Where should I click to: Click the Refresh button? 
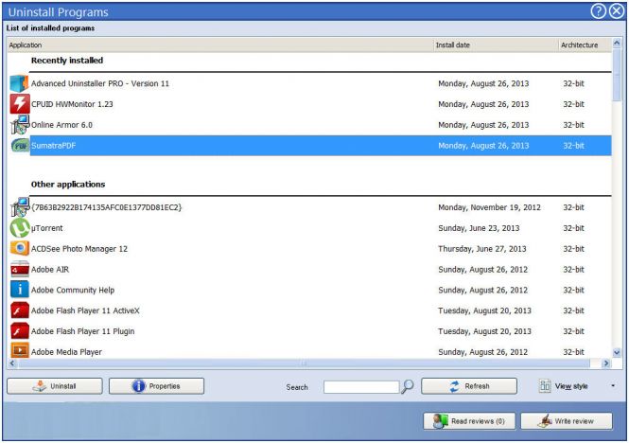tap(469, 386)
